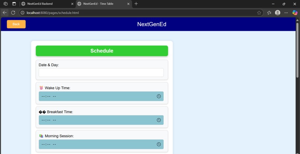
Task: Click the Breakfast Time field
Action: click(x=101, y=120)
